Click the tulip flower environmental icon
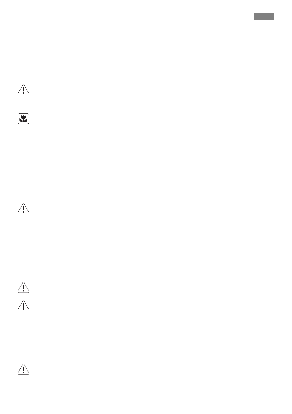Viewport: 292px width, 414px height. (x=24, y=119)
